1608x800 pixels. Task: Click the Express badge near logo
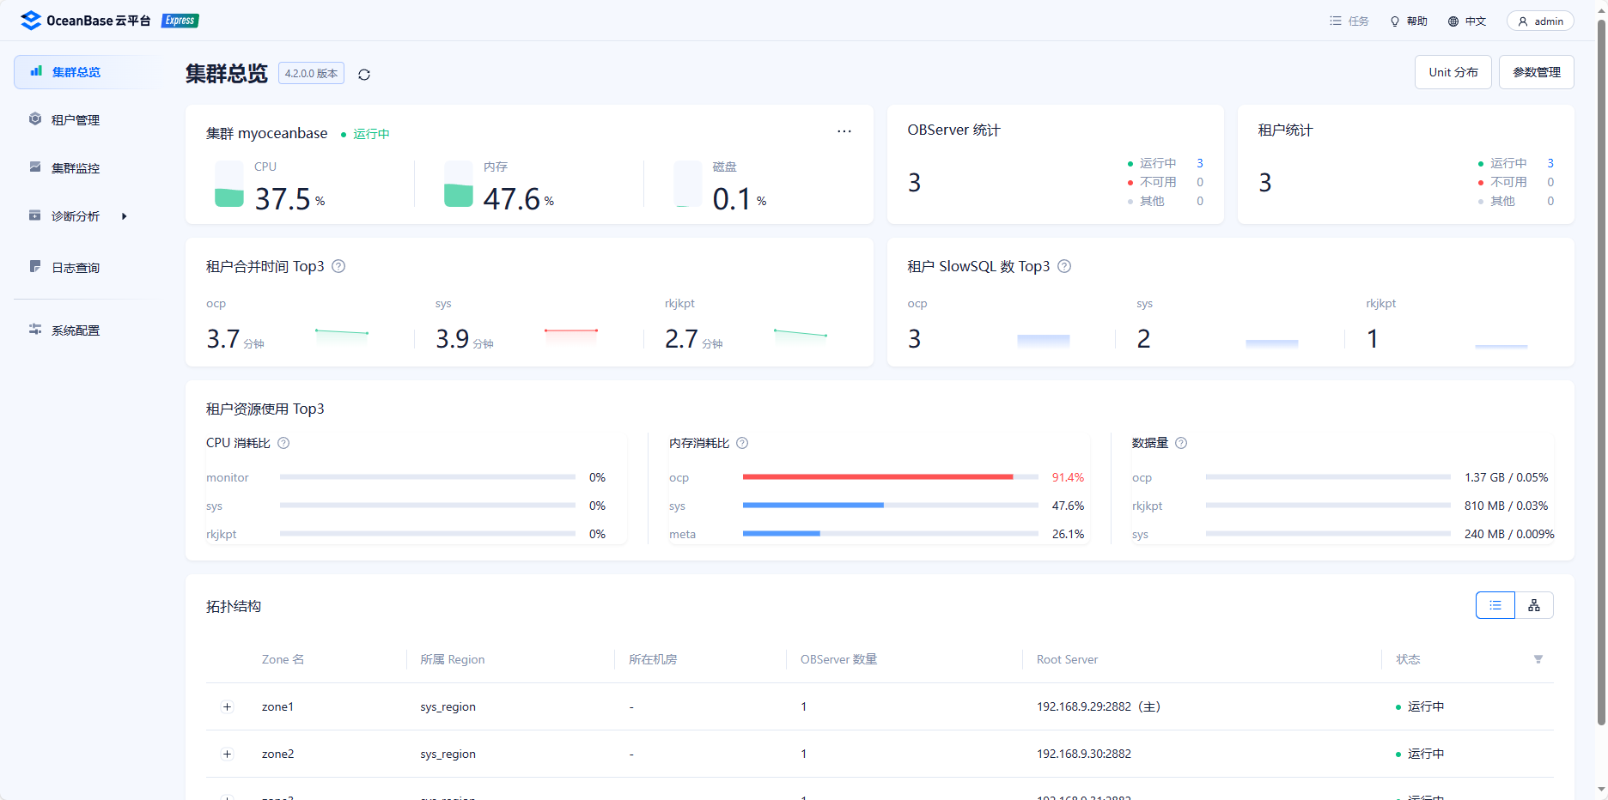click(180, 21)
